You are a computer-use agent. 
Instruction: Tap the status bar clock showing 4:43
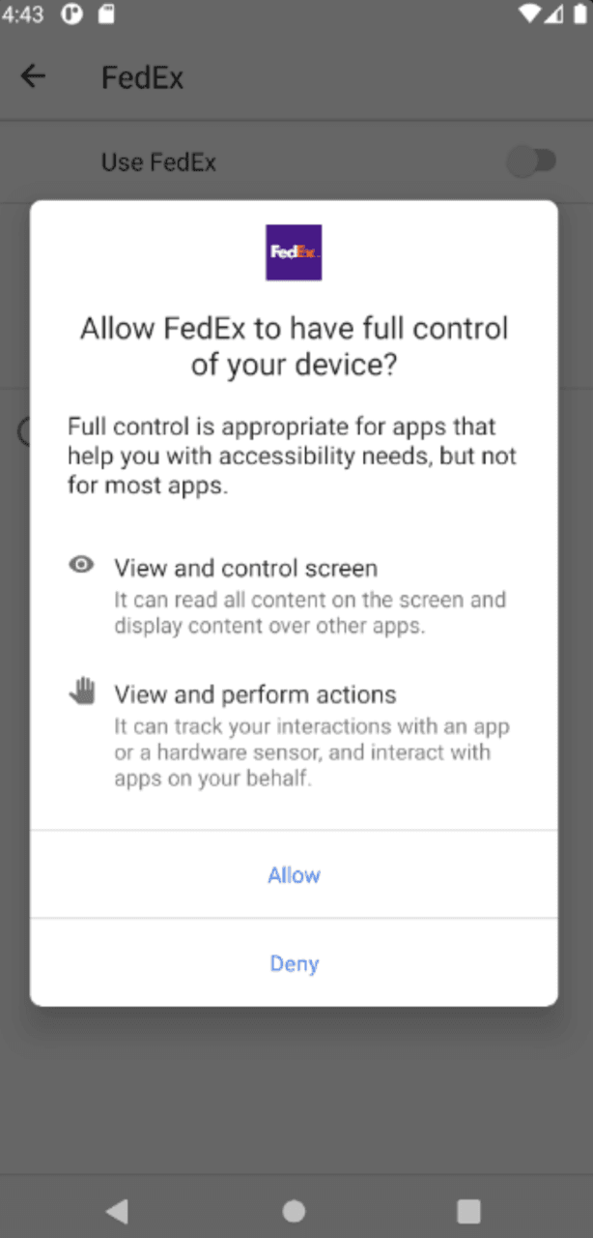25,14
